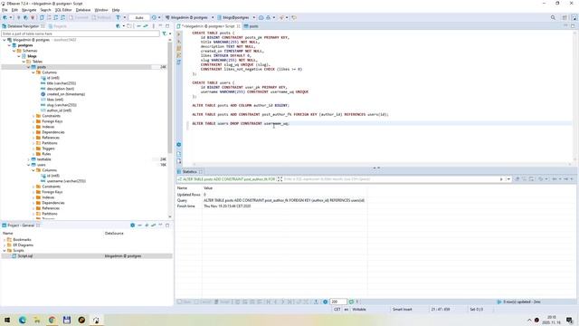The image size is (579, 326).
Task: Click the SQL results filter expression field
Action: (390, 179)
